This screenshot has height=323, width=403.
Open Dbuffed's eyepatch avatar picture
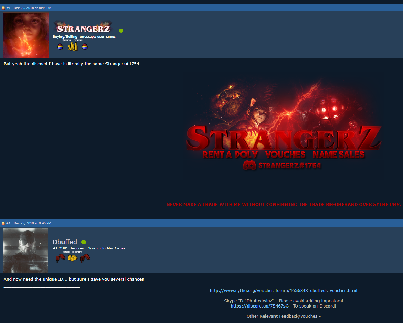click(26, 250)
